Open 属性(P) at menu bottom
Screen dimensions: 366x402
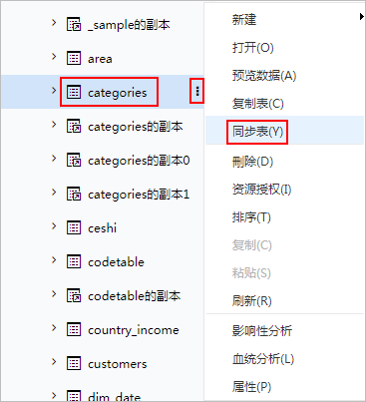pos(251,387)
